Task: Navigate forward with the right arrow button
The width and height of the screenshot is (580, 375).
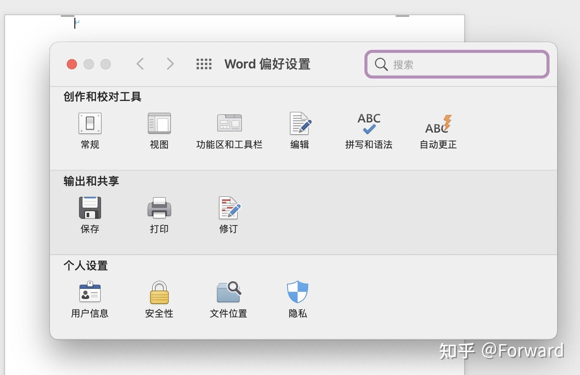Action: point(170,64)
